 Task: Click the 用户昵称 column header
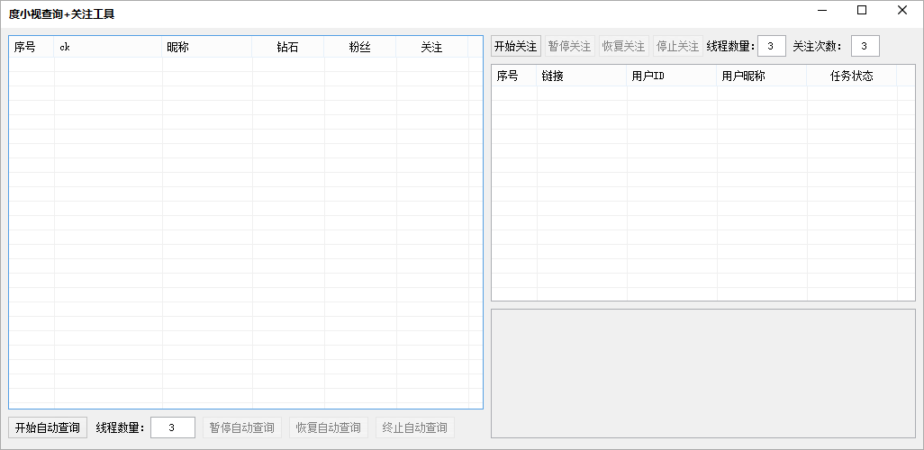762,76
